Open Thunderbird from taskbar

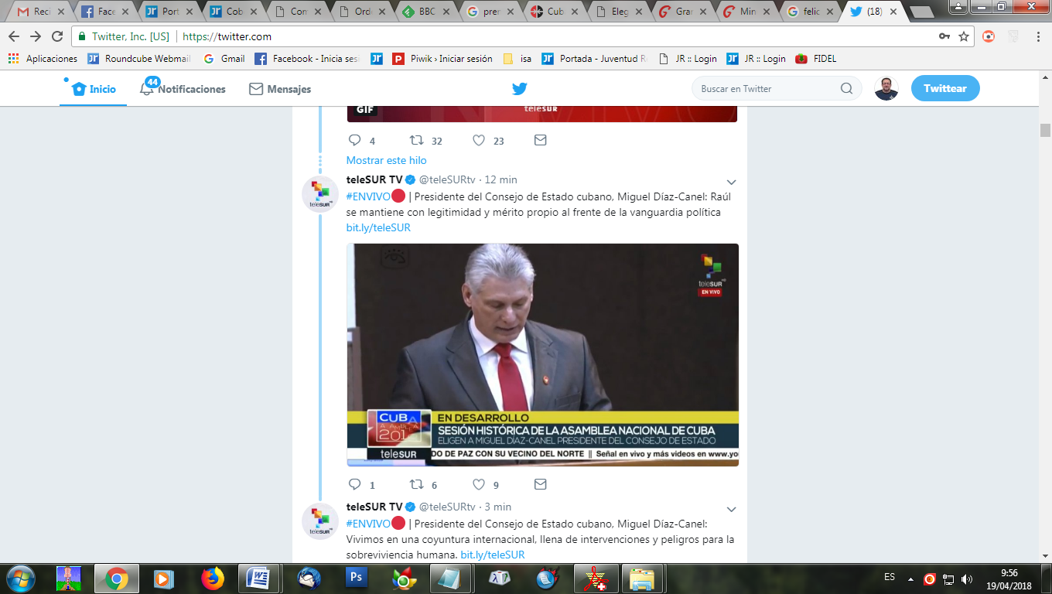309,579
